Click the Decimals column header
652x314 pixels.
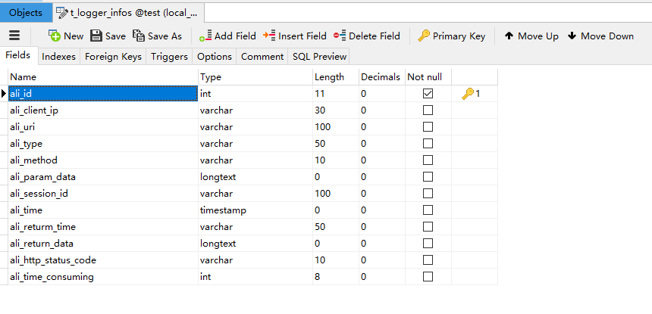[381, 77]
